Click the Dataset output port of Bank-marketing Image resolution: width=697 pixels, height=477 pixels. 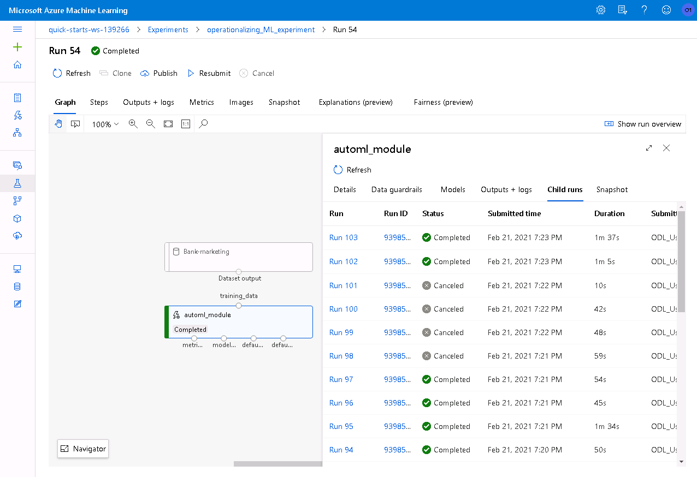coord(239,272)
